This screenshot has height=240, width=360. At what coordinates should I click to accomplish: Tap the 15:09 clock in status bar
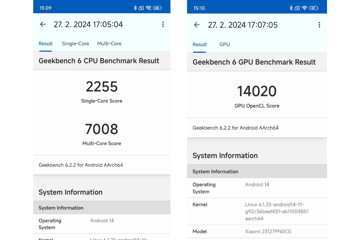(x=45, y=8)
